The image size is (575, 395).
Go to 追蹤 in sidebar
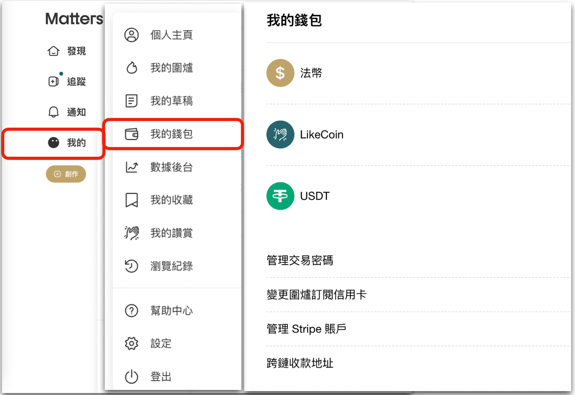[x=77, y=81]
